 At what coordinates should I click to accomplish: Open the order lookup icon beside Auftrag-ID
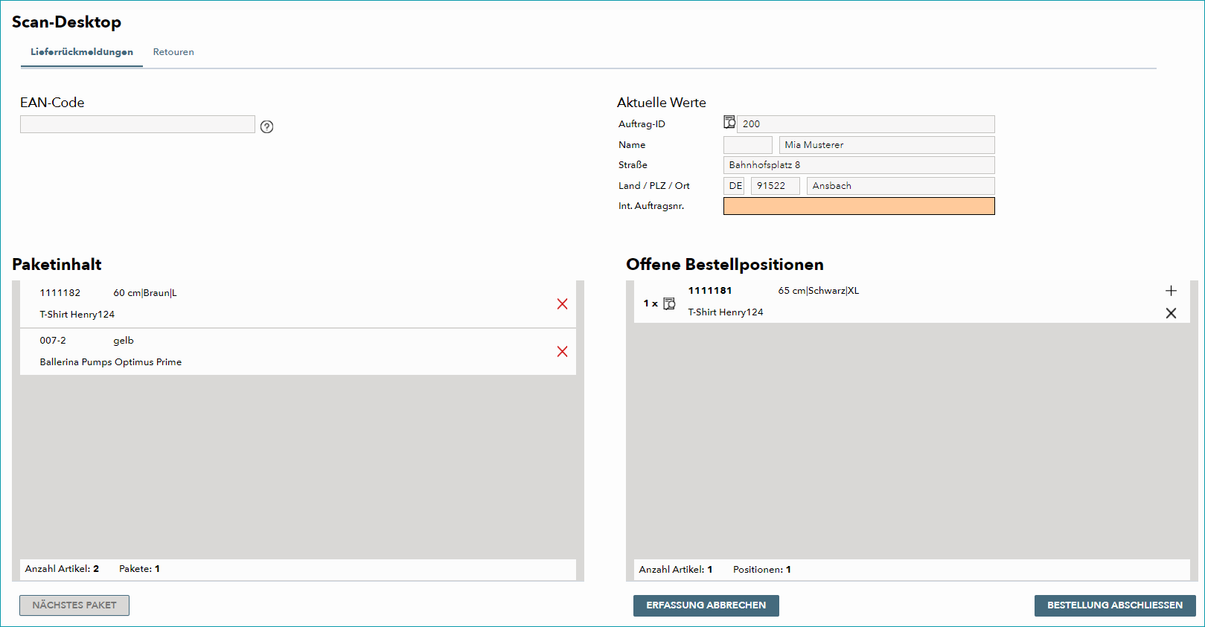(729, 122)
